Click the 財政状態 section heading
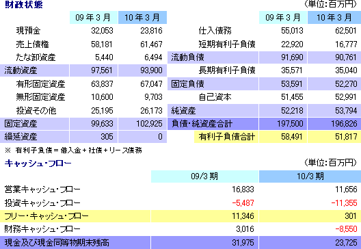Screen dimensions: 361x249 (24, 5)
